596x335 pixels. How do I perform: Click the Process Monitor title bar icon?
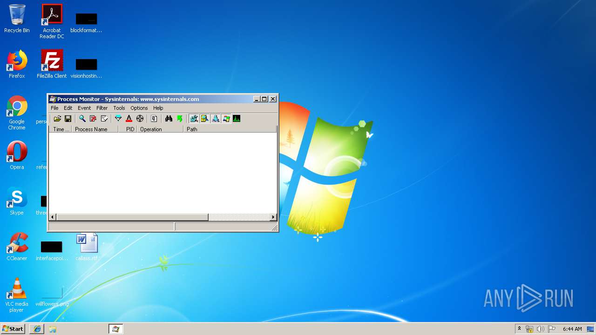pos(53,99)
